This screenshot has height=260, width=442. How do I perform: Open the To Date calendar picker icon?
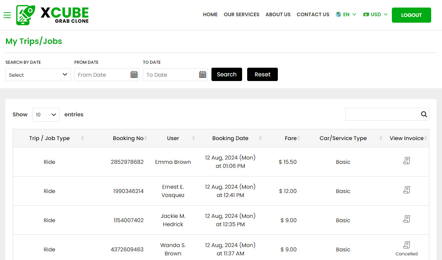point(202,75)
